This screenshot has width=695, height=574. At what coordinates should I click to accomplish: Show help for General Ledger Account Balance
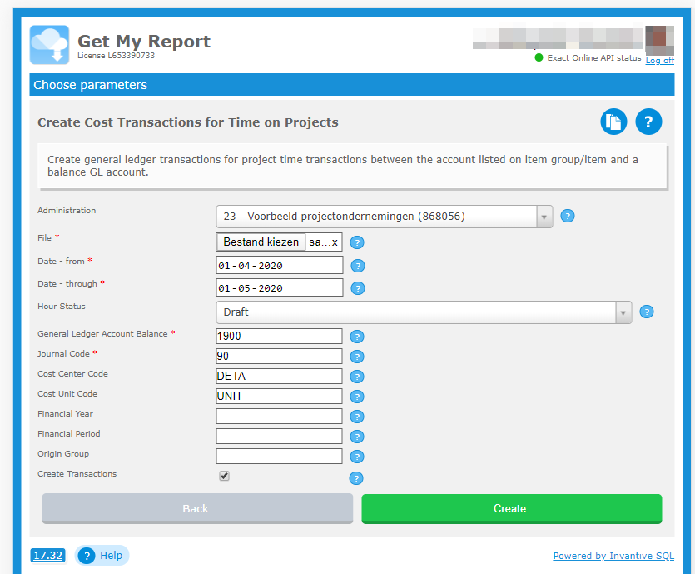357,337
